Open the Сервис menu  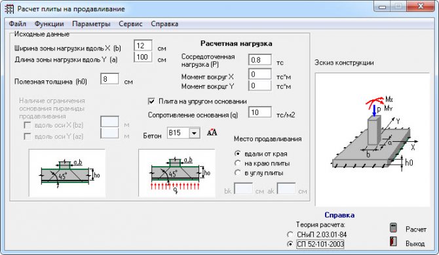pos(130,24)
